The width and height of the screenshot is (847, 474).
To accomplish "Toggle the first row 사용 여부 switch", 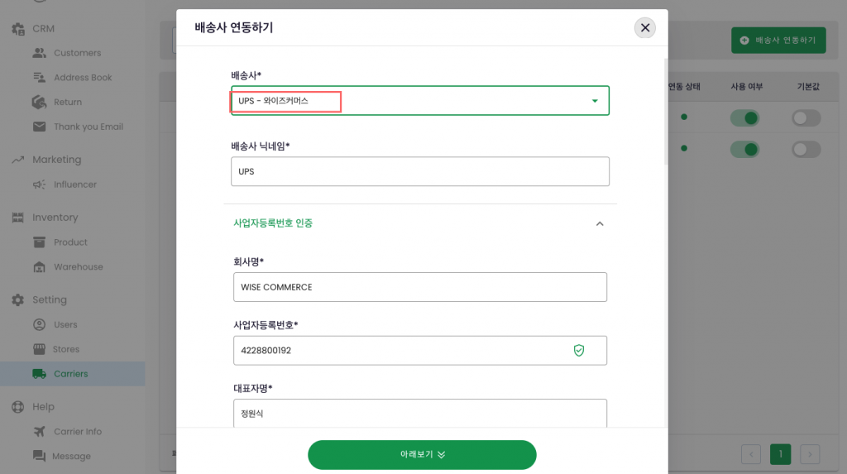I will point(744,118).
